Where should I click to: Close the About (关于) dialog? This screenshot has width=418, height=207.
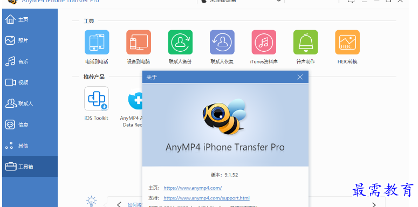coord(300,77)
